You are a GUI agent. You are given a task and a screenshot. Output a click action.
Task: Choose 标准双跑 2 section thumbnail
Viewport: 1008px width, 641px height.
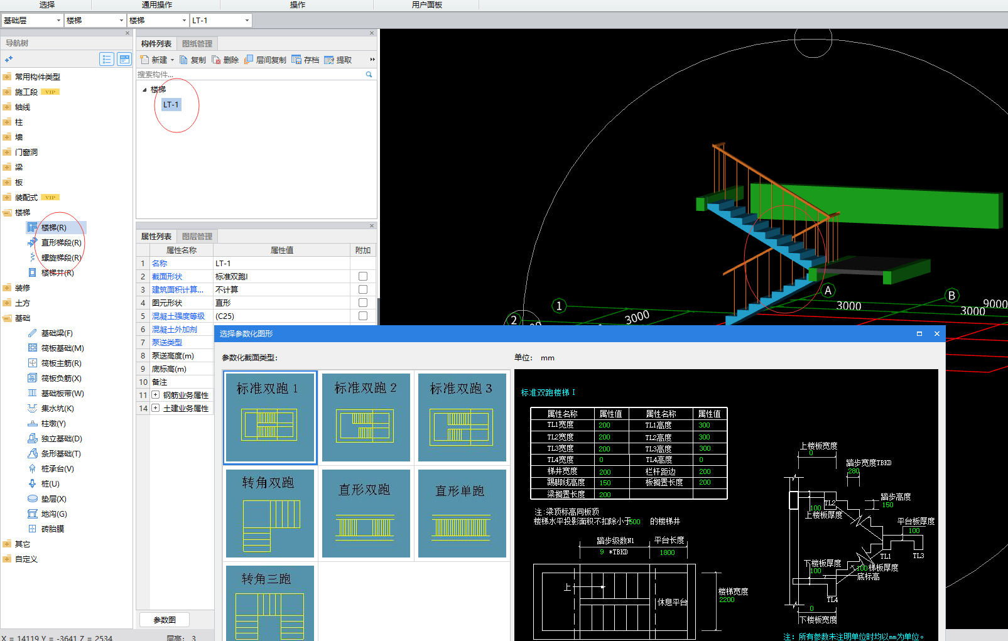(x=366, y=417)
